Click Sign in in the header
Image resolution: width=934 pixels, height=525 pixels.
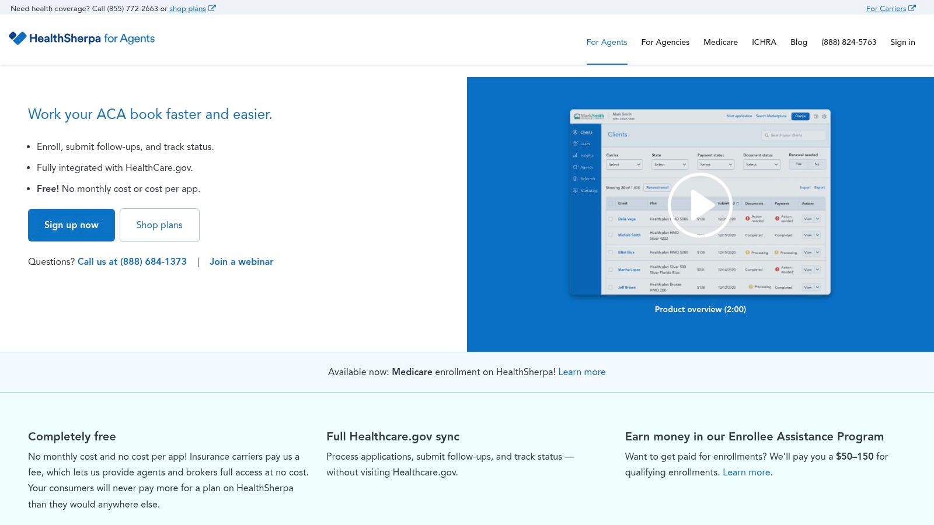tap(902, 42)
